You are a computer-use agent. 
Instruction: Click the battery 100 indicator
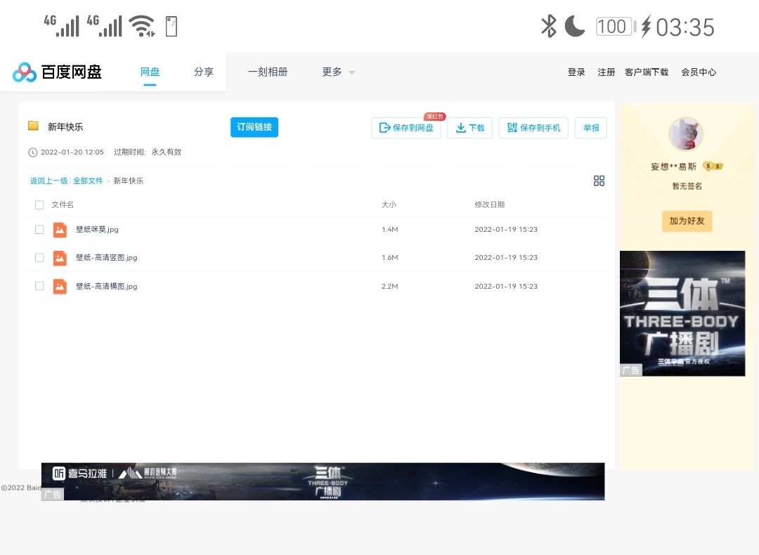pyautogui.click(x=616, y=26)
